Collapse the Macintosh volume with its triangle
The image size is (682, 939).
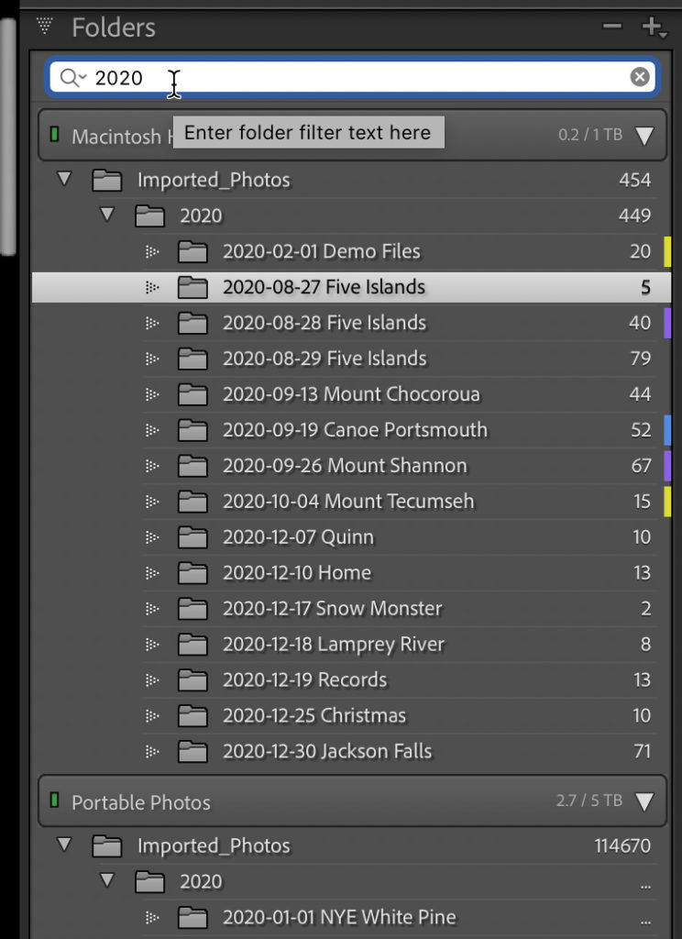pos(644,137)
